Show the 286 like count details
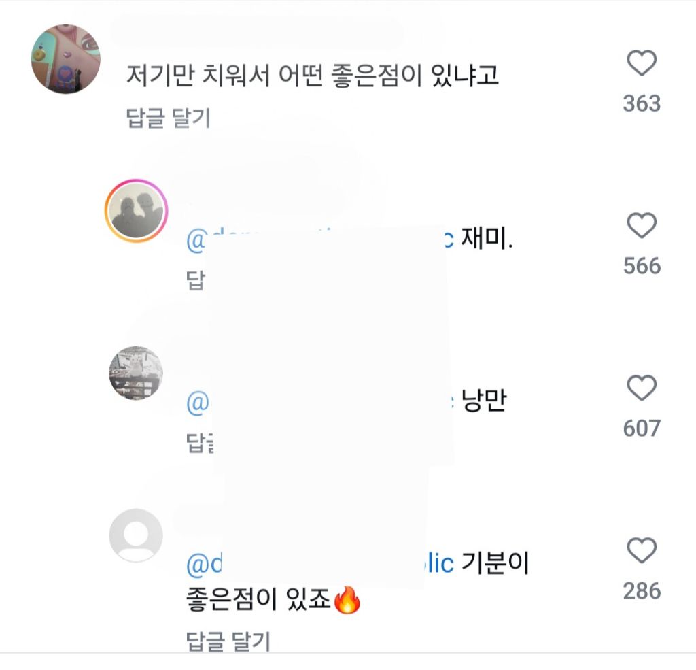Viewport: 696px width, 670px height. coord(641,590)
